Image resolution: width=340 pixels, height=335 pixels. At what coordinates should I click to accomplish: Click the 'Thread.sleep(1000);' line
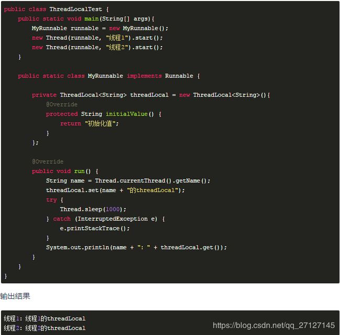pos(93,209)
